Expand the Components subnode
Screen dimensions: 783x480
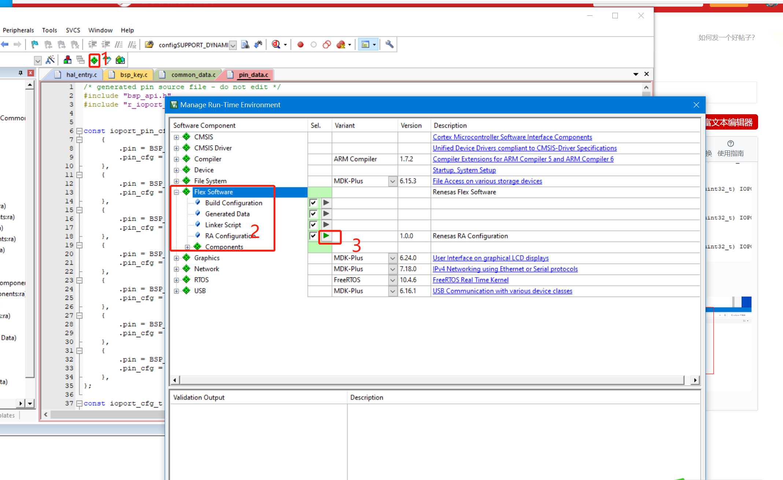(x=188, y=247)
